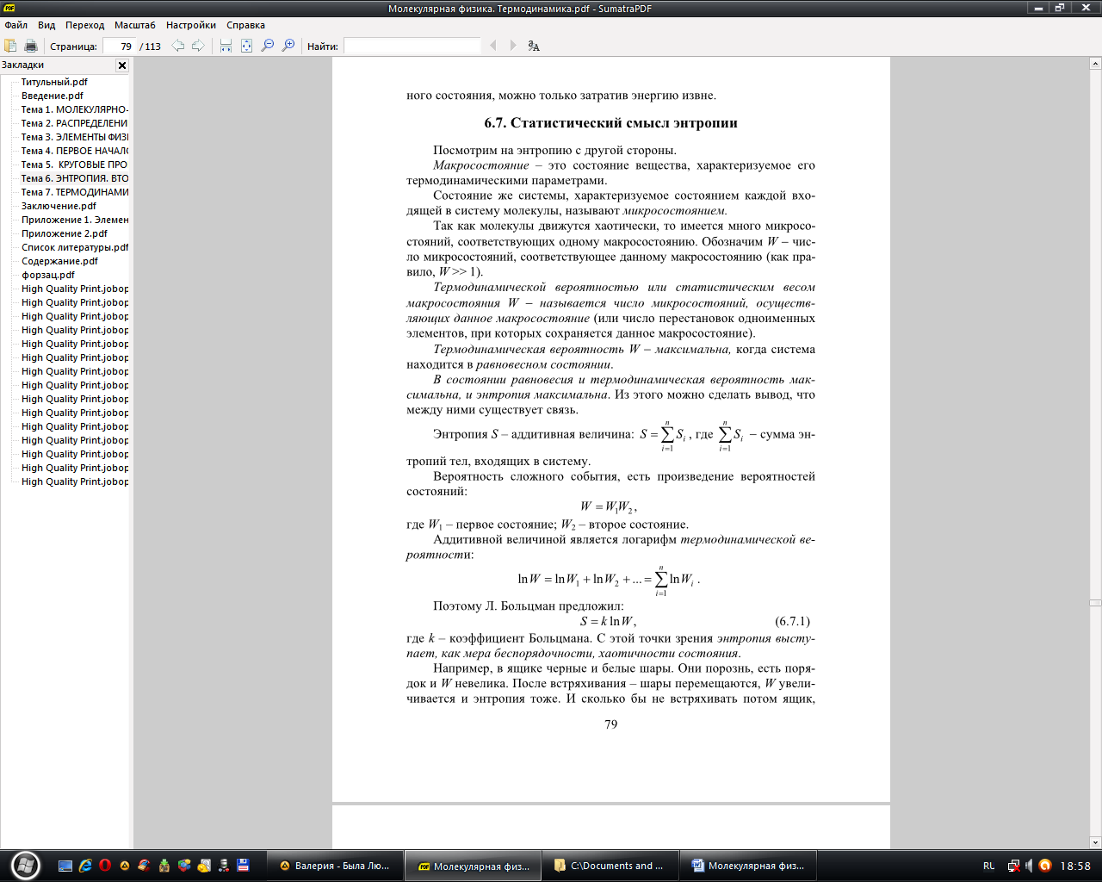The image size is (1102, 882).
Task: Select the Fit Width view icon
Action: [226, 46]
